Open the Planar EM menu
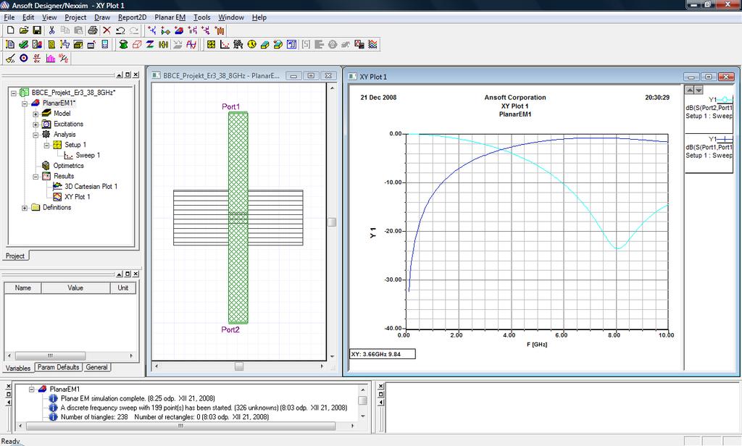This screenshot has height=446, width=742. point(170,17)
